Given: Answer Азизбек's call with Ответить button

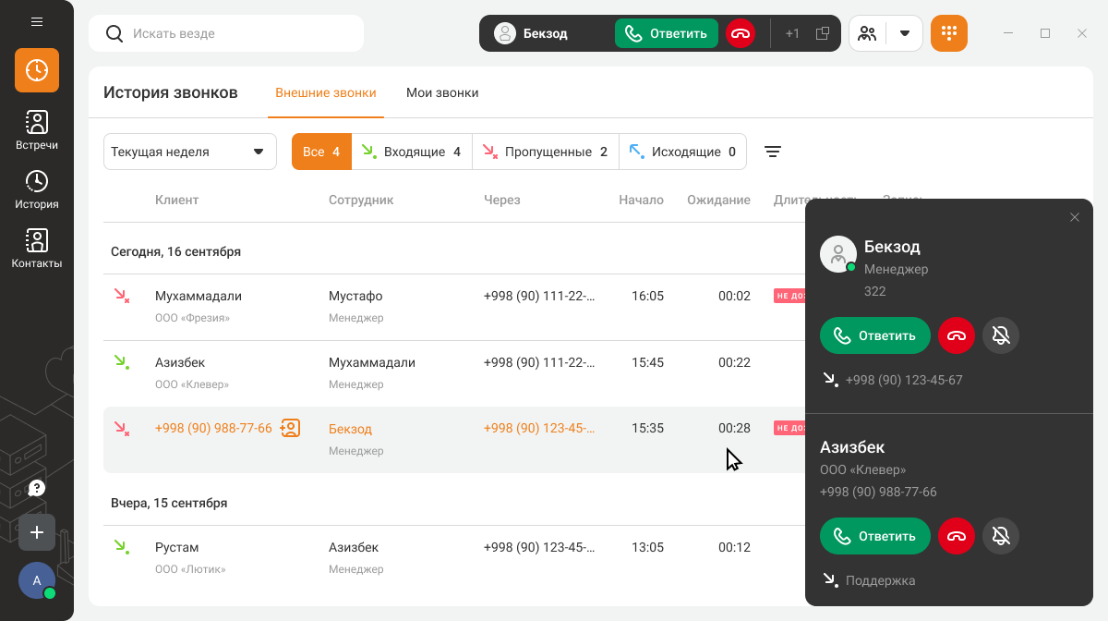Looking at the screenshot, I should [x=874, y=536].
